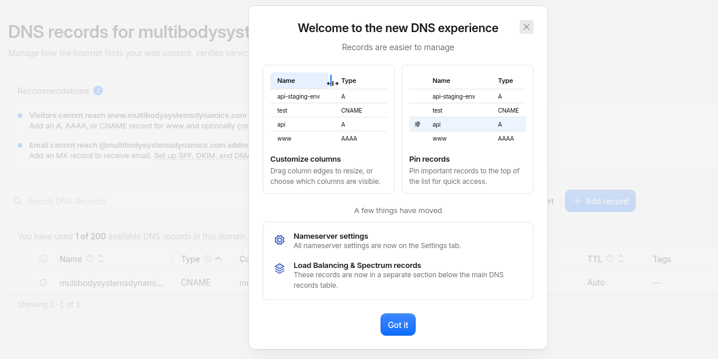
Task: Toggle the select-all checkbox in table header
Action: (22, 259)
